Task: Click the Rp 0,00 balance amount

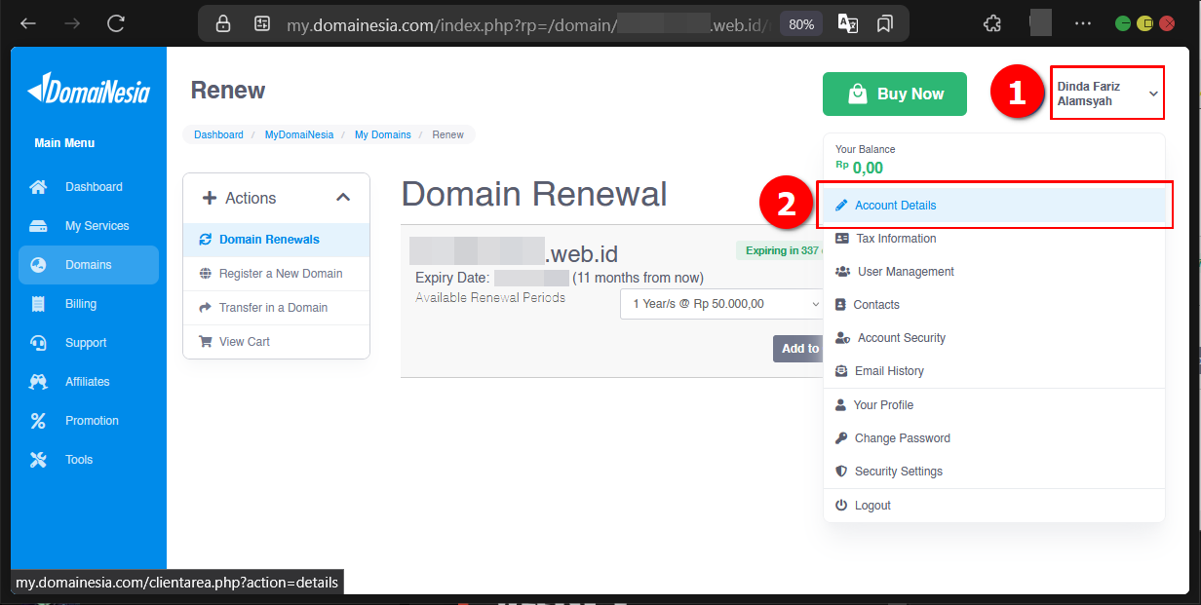Action: [x=860, y=168]
